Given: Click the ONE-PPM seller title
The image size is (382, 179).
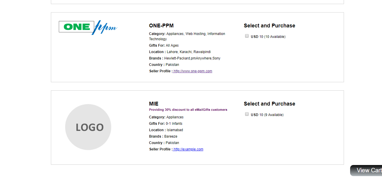Looking at the screenshot, I should click(x=161, y=26).
